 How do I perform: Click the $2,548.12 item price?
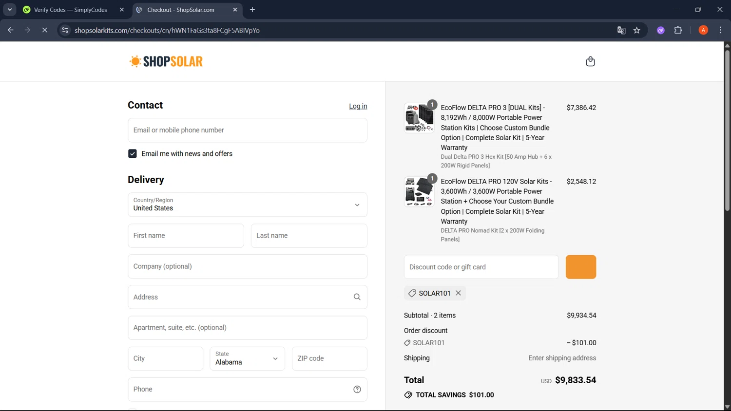pos(581,182)
